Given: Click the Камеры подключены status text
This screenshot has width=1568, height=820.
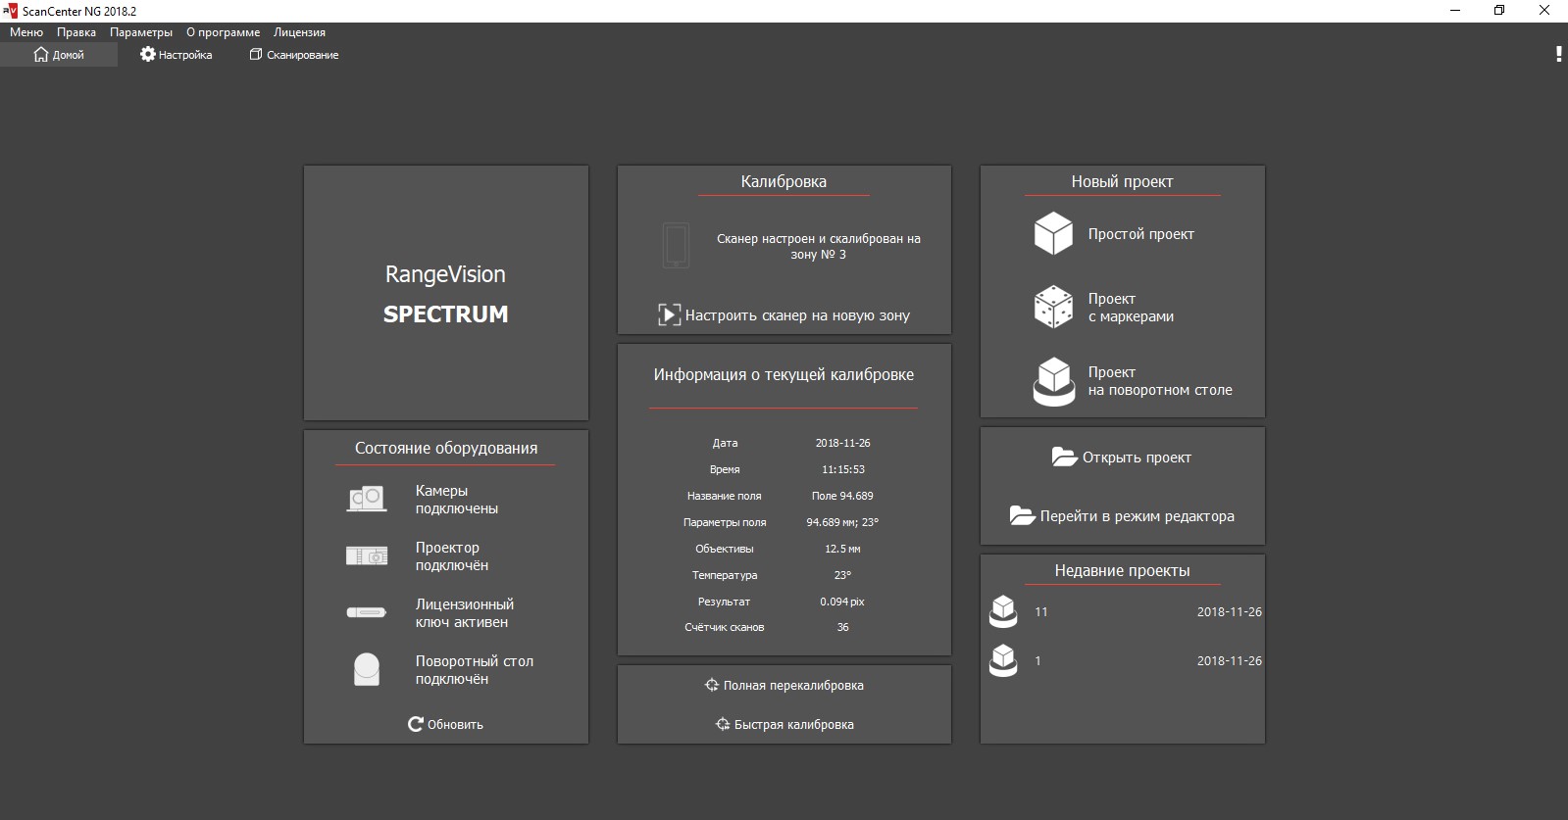Looking at the screenshot, I should [x=457, y=500].
